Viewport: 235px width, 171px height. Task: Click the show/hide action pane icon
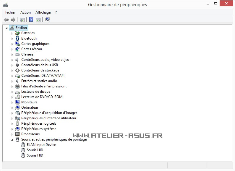click(x=38, y=20)
